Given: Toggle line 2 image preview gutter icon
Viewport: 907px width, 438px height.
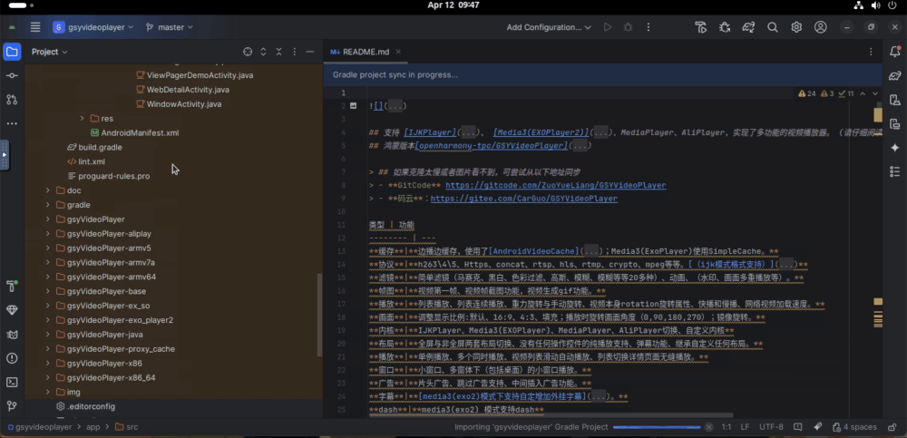Looking at the screenshot, I should (354, 106).
